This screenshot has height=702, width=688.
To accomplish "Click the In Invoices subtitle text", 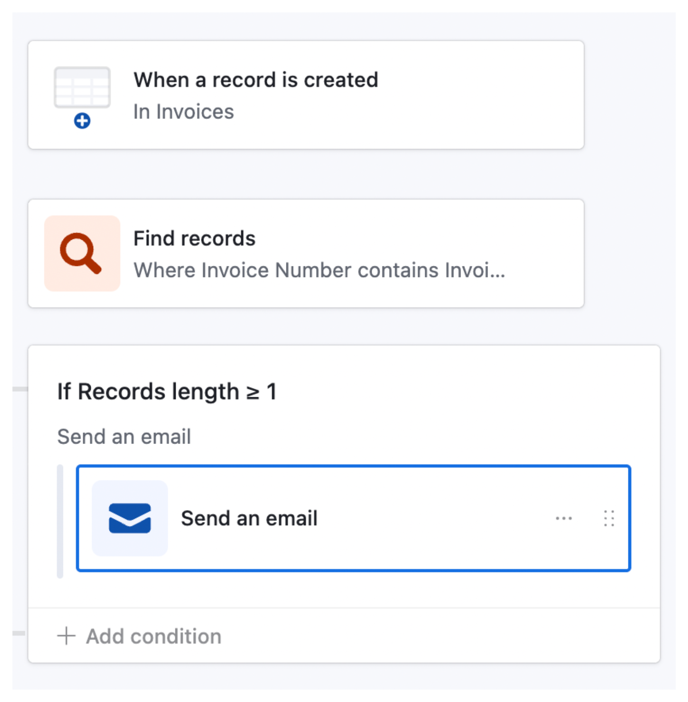I will (x=184, y=111).
